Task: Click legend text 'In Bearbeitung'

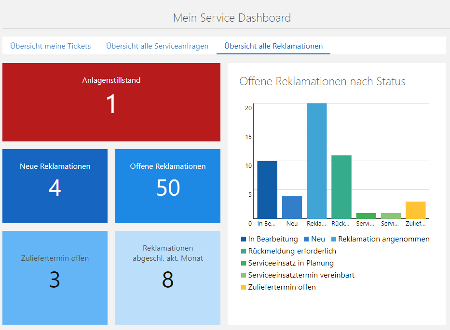Action: (x=273, y=239)
